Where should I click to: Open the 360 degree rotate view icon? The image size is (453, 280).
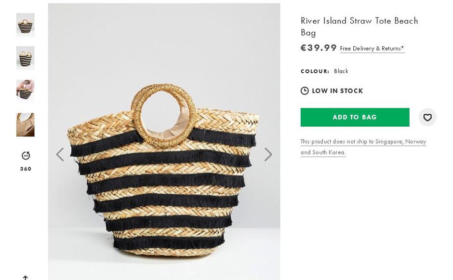click(26, 155)
